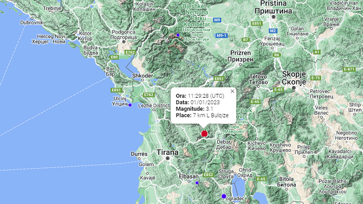Click the M2 road shield near Pristina
Screen dimensions: 363x204
click(273, 31)
